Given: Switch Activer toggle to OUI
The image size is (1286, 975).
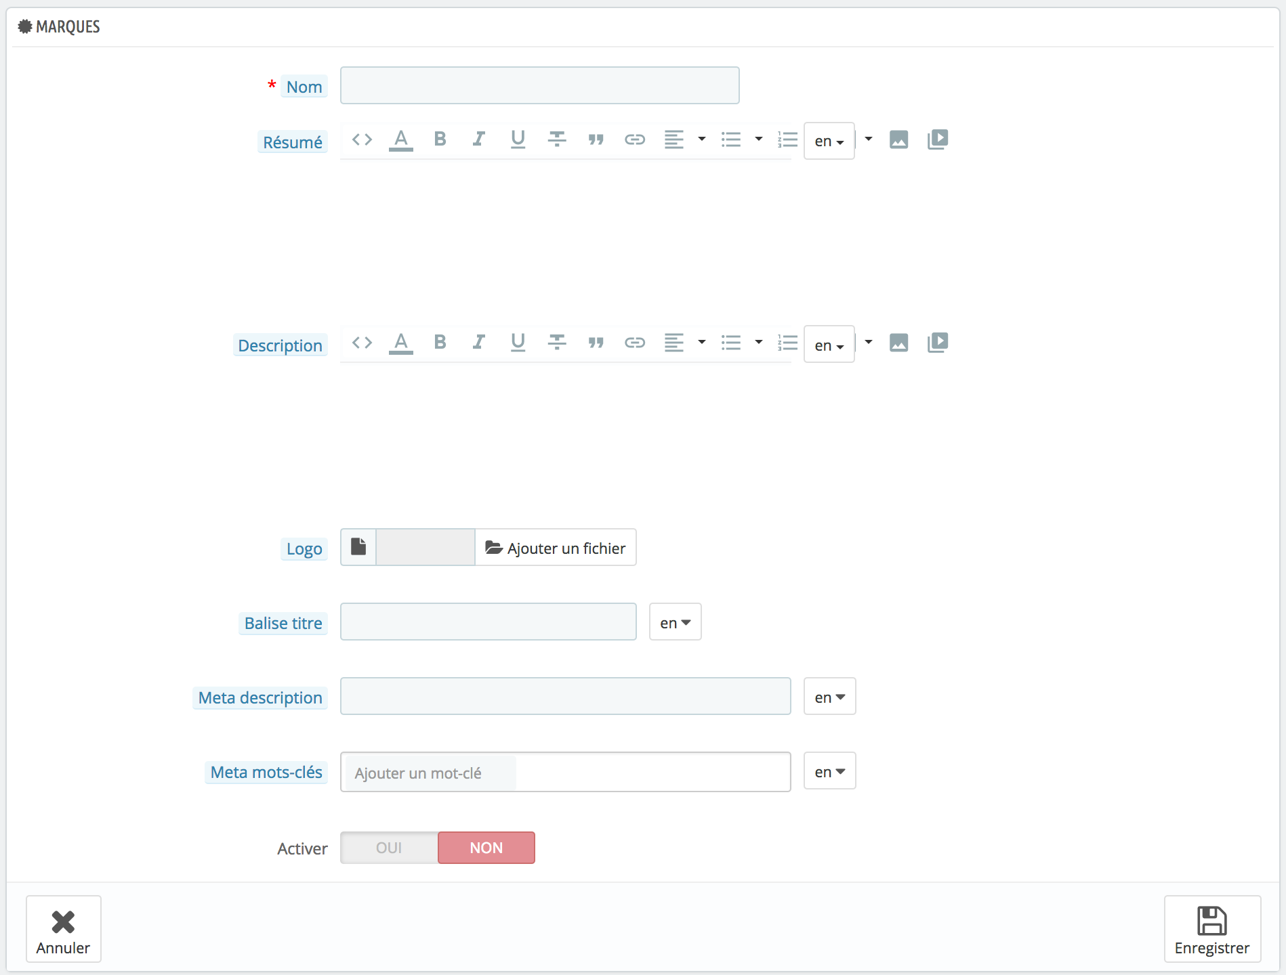Looking at the screenshot, I should (x=389, y=848).
